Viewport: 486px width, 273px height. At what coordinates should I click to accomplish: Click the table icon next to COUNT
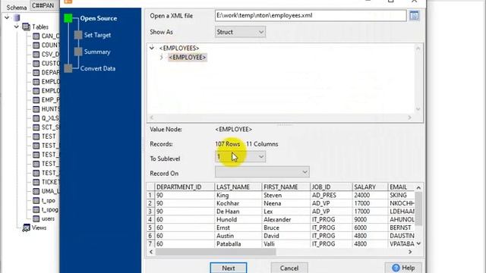point(36,45)
